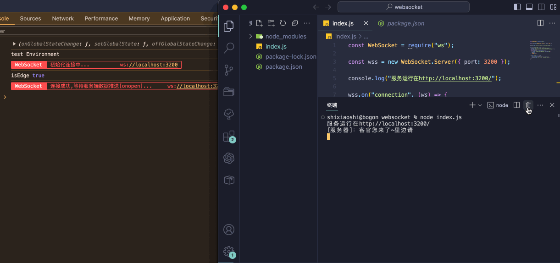Open the Network tab in DevTools
Screen dimensions: 560x263
coord(63,18)
